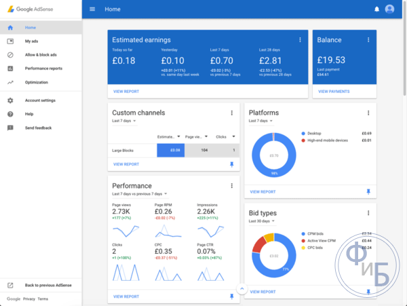Click Back to previous AdSense link
The height and width of the screenshot is (306, 407).
(x=48, y=285)
